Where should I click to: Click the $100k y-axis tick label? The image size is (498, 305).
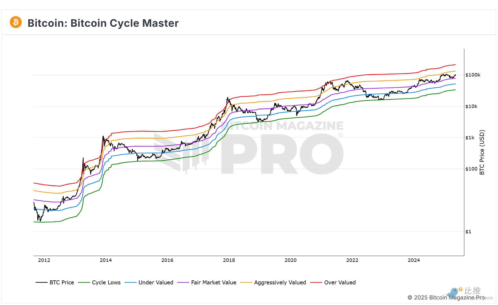(x=473, y=75)
